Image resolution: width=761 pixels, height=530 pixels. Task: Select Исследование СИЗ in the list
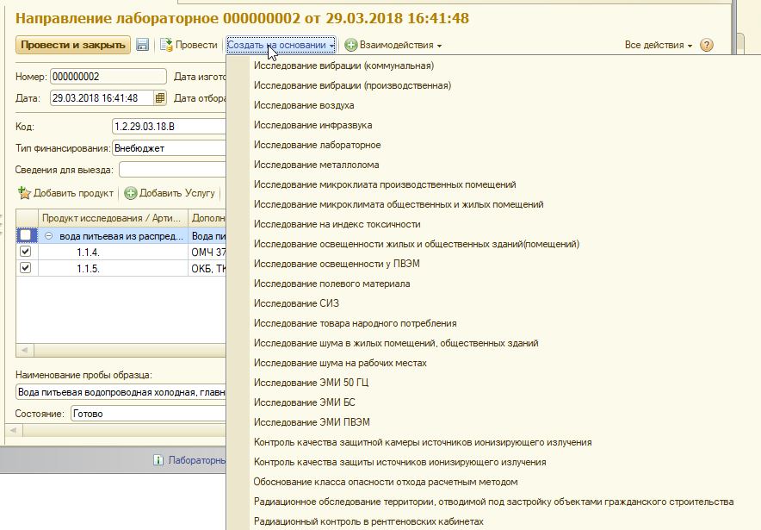point(296,303)
